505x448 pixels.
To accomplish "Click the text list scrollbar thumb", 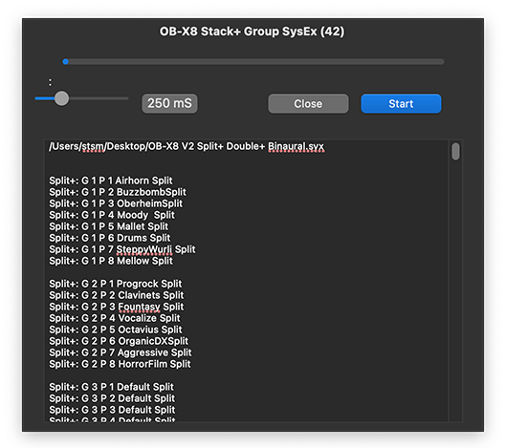I will point(455,152).
